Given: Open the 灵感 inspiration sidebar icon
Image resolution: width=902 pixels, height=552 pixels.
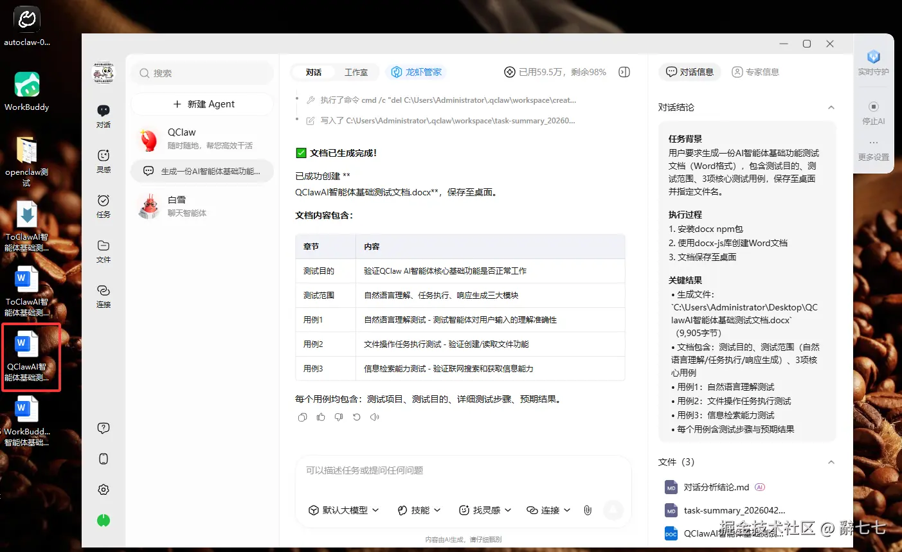Looking at the screenshot, I should 104,161.
